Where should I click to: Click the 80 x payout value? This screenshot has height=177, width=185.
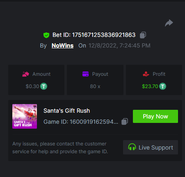[95, 86]
